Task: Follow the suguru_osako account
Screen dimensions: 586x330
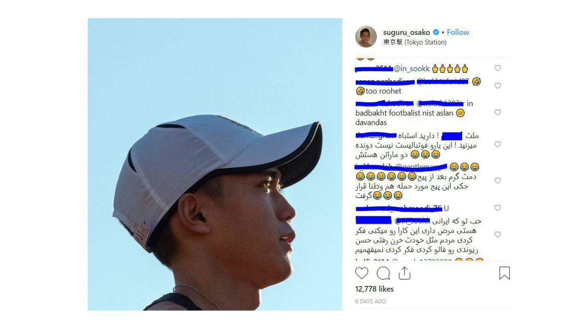Action: pos(458,32)
